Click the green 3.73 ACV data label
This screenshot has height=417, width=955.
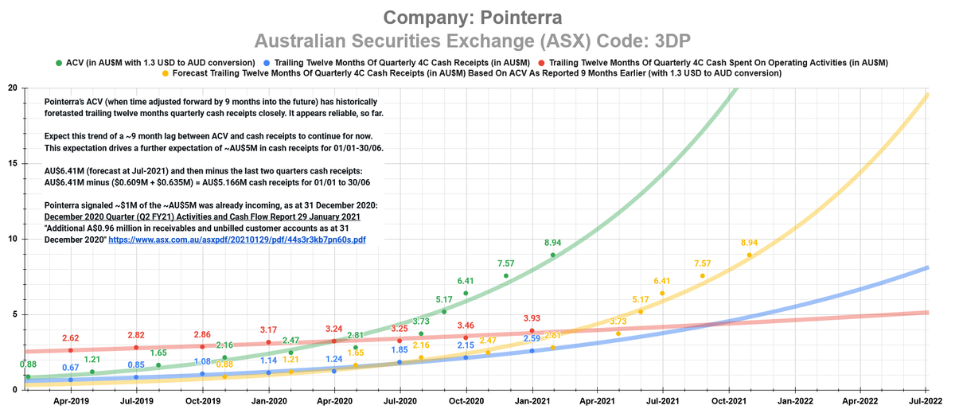pos(421,322)
